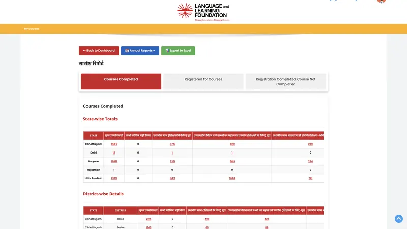This screenshot has height=229, width=407.
Task: Click Delhi total users link 12
Action: [x=114, y=153]
